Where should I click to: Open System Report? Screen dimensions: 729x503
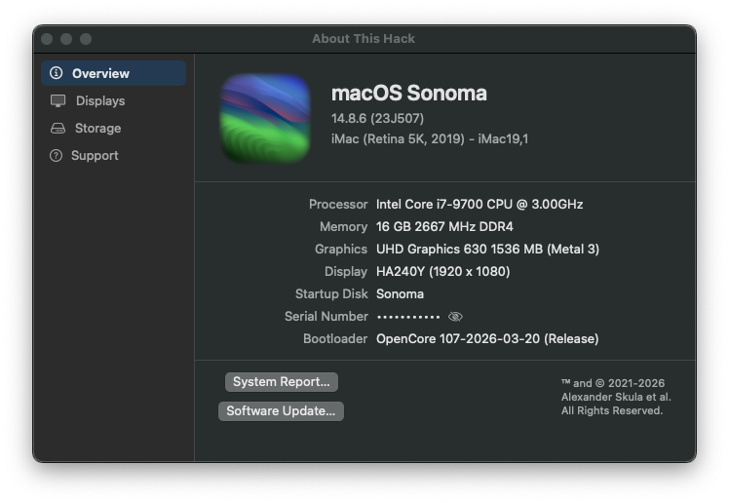282,381
